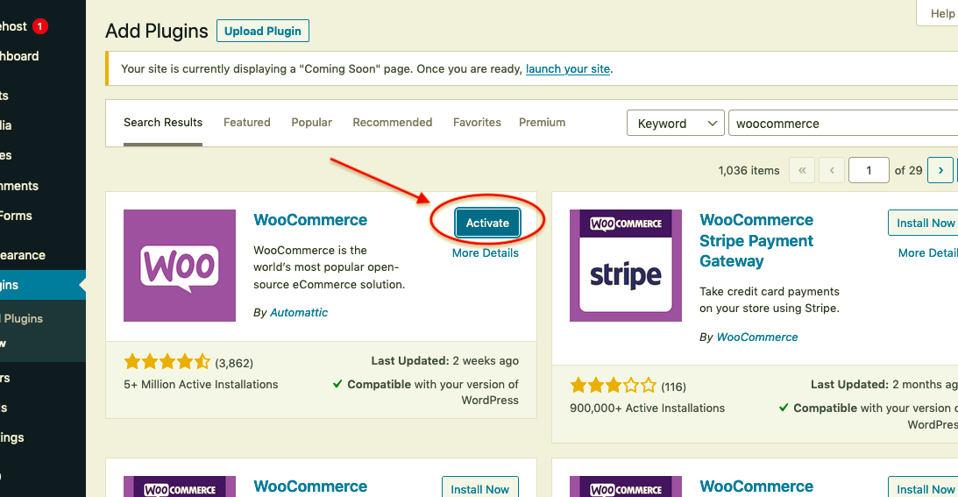Screen dimensions: 958x497
Task: Click the WooCommerce purple Woo logo thumbnail
Action: click(x=180, y=266)
